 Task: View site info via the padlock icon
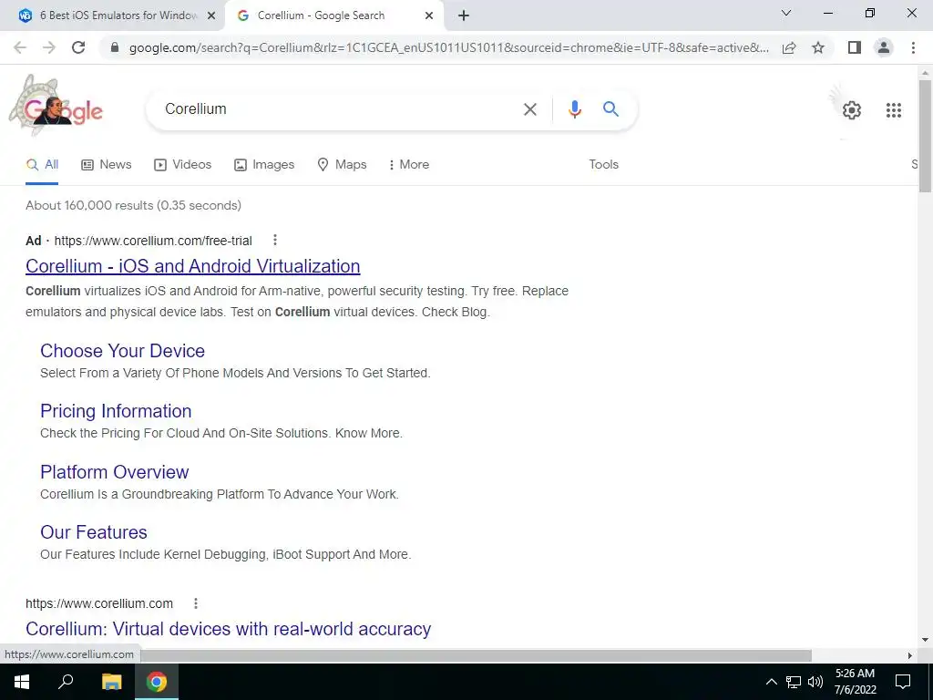pyautogui.click(x=115, y=47)
